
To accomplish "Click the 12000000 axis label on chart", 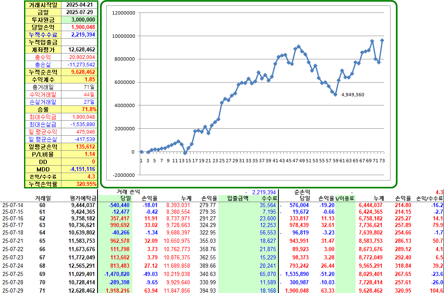I will tap(124, 13).
